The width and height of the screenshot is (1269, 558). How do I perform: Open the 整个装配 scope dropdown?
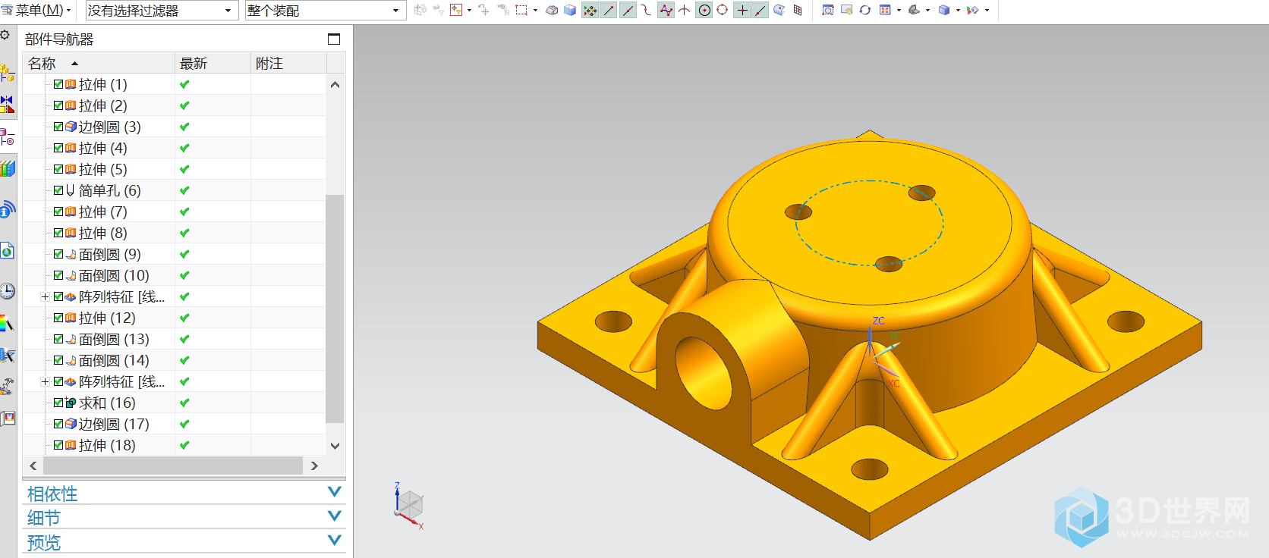click(x=325, y=11)
